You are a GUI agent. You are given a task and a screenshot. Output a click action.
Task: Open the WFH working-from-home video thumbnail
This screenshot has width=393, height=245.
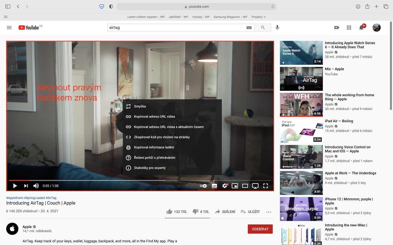click(x=301, y=105)
